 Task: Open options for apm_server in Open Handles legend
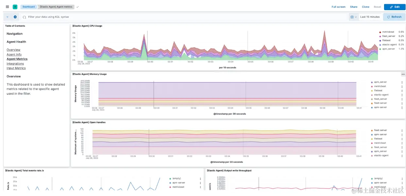click(402, 151)
